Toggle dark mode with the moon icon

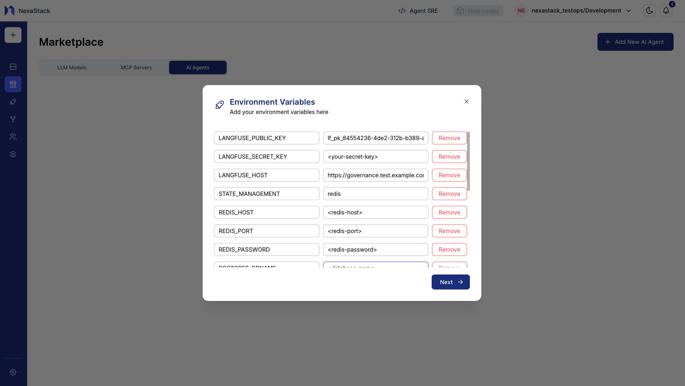(649, 10)
